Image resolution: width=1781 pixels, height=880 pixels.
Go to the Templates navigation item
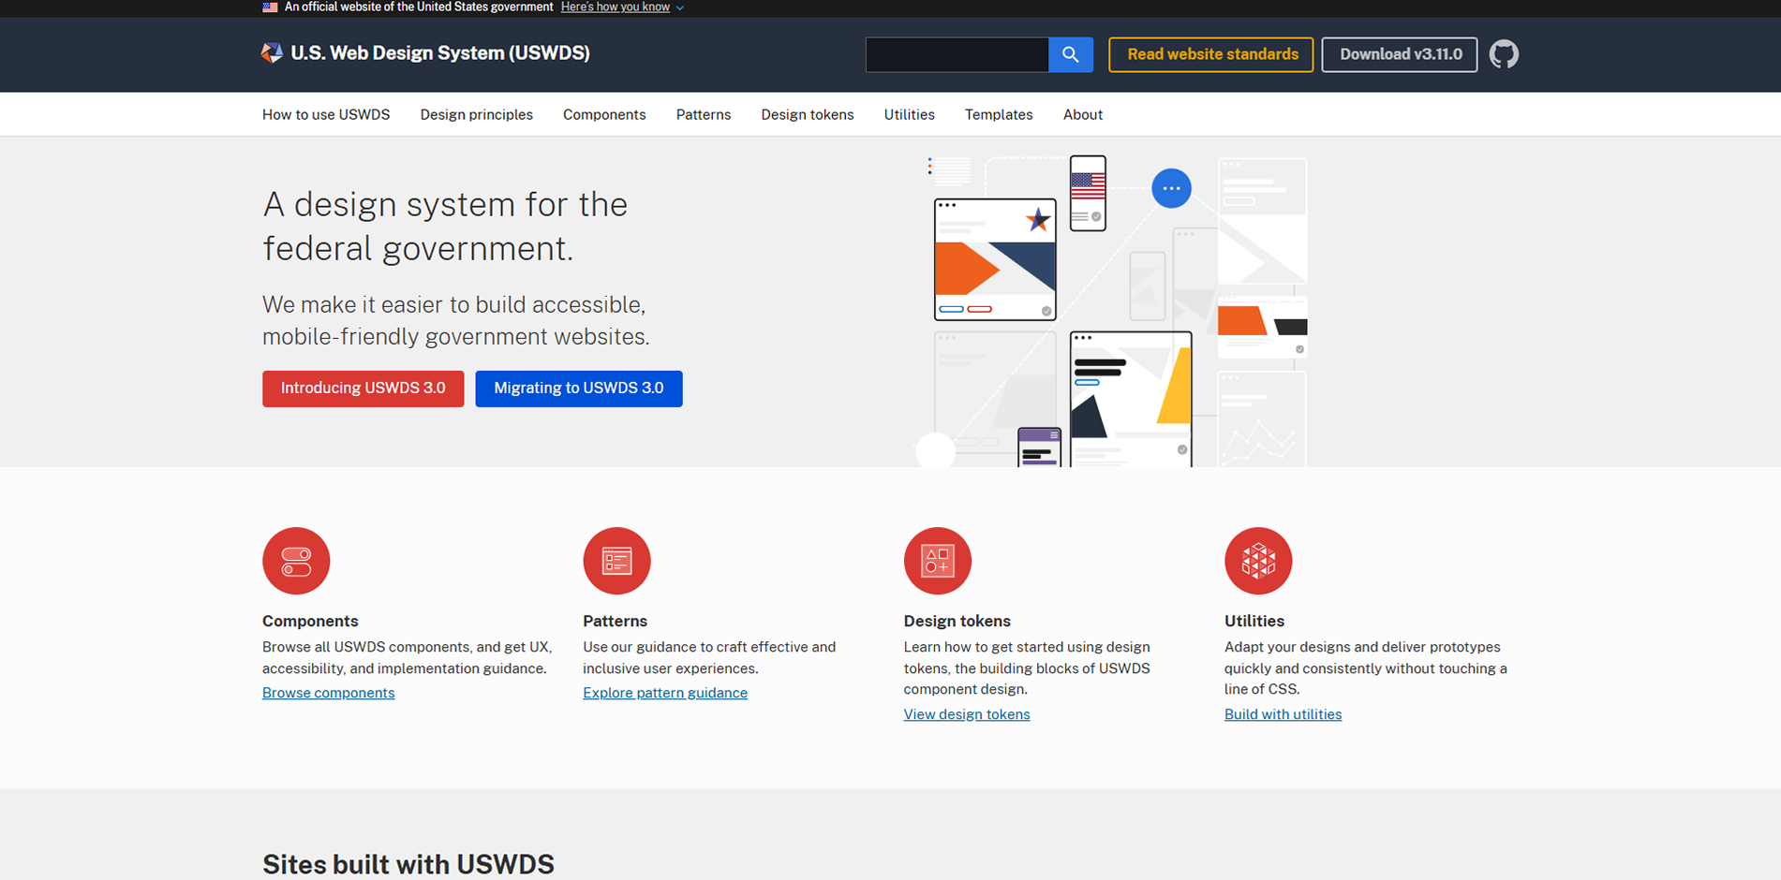(998, 114)
